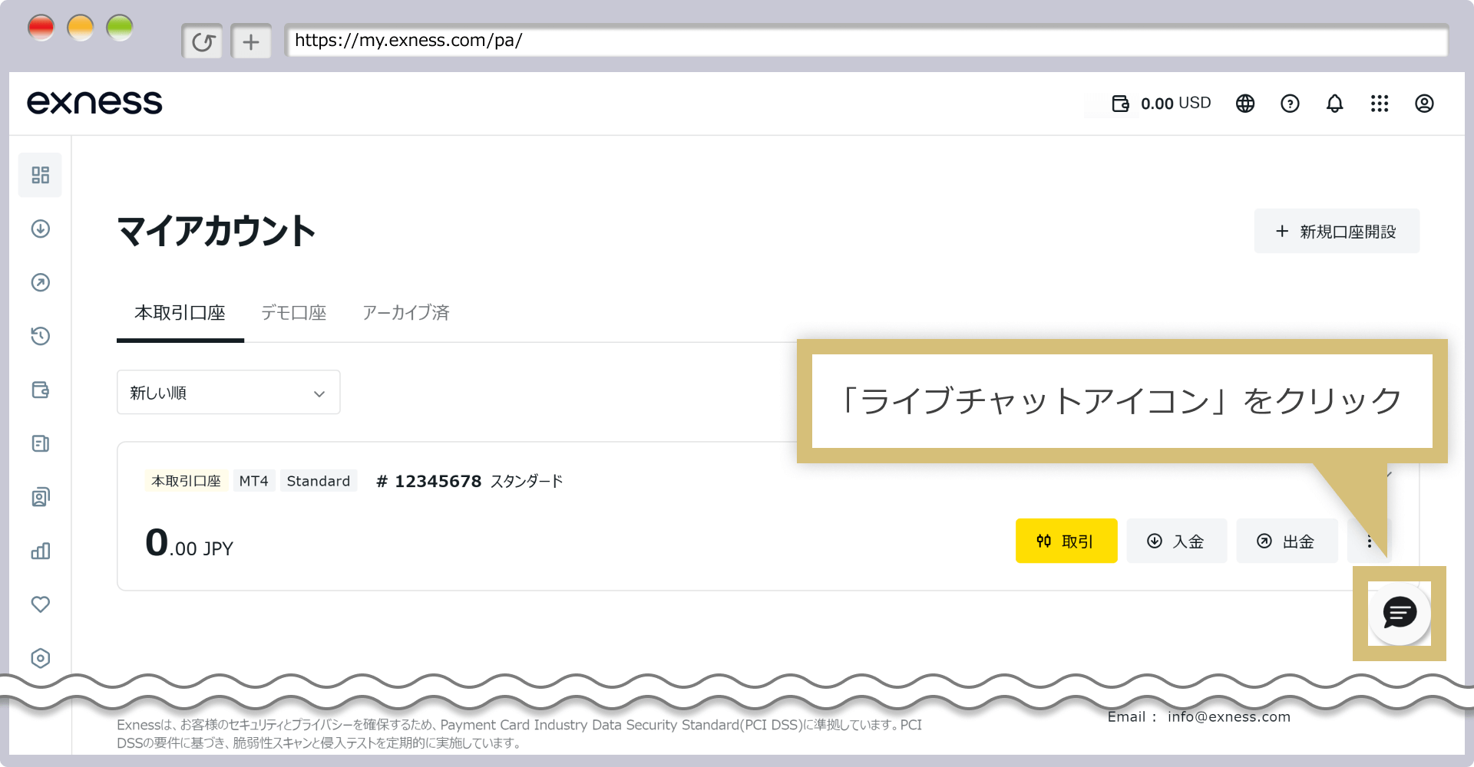This screenshot has width=1474, height=767.
Task: Open the wallet balance 0.00 USD
Action: [x=1161, y=104]
